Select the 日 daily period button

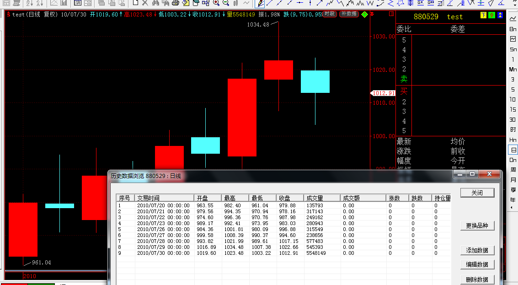[513, 150]
